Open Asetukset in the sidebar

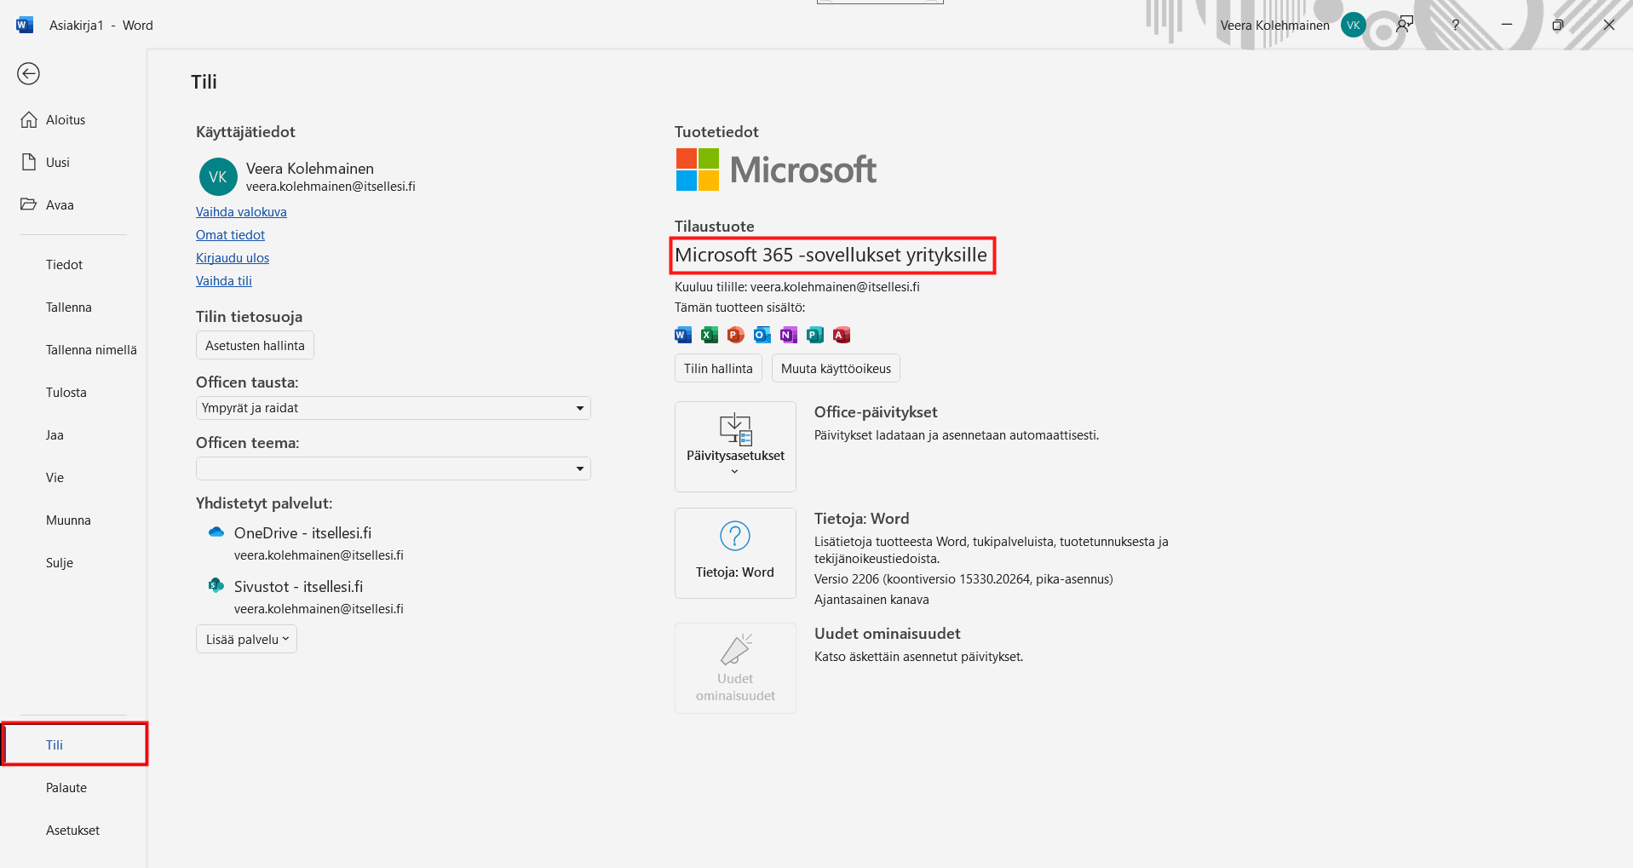coord(72,831)
